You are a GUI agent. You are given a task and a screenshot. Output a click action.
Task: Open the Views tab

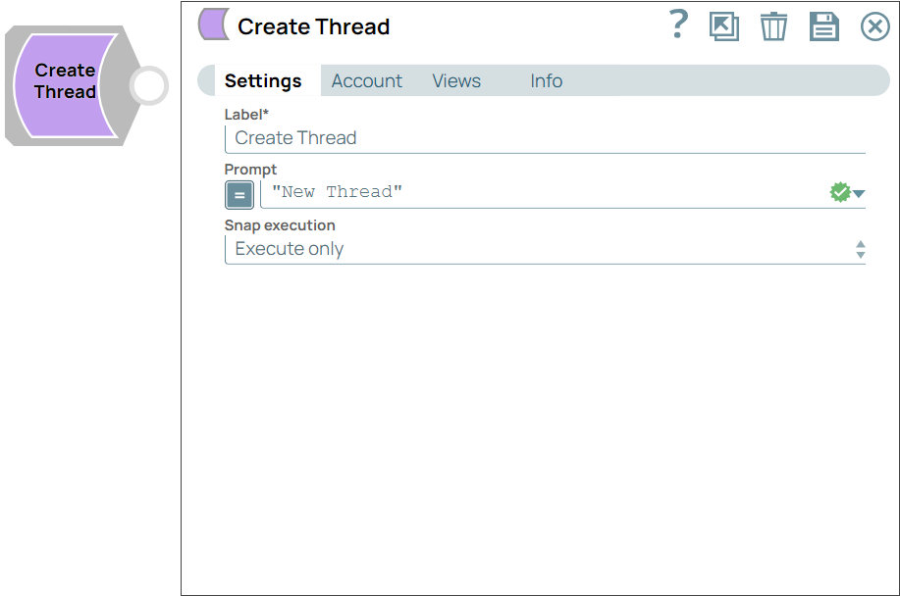(455, 80)
